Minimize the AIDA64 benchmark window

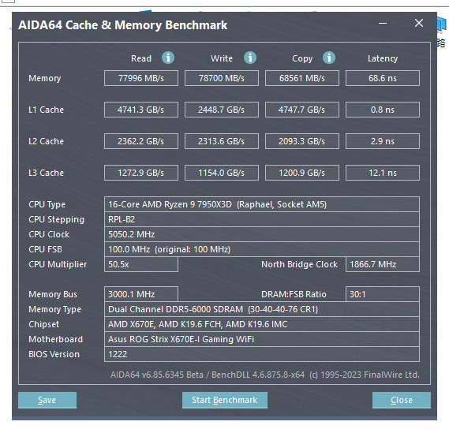click(383, 24)
